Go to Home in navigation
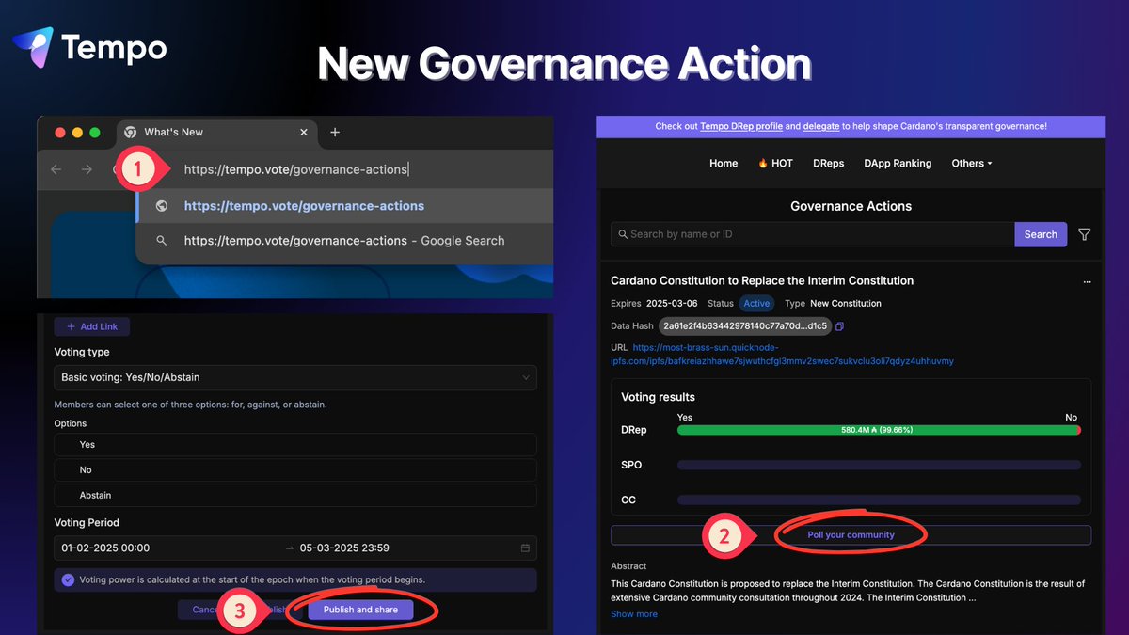Viewport: 1129px width, 635px height. 724,163
